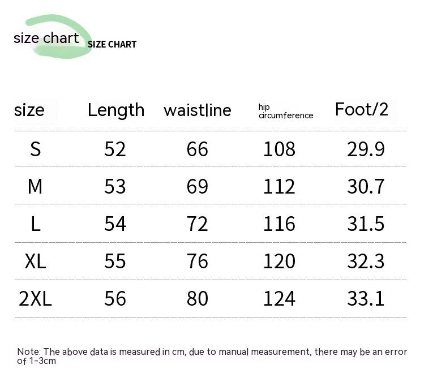Click the hip circumference value 116
This screenshot has width=433, height=373.
pyautogui.click(x=279, y=224)
